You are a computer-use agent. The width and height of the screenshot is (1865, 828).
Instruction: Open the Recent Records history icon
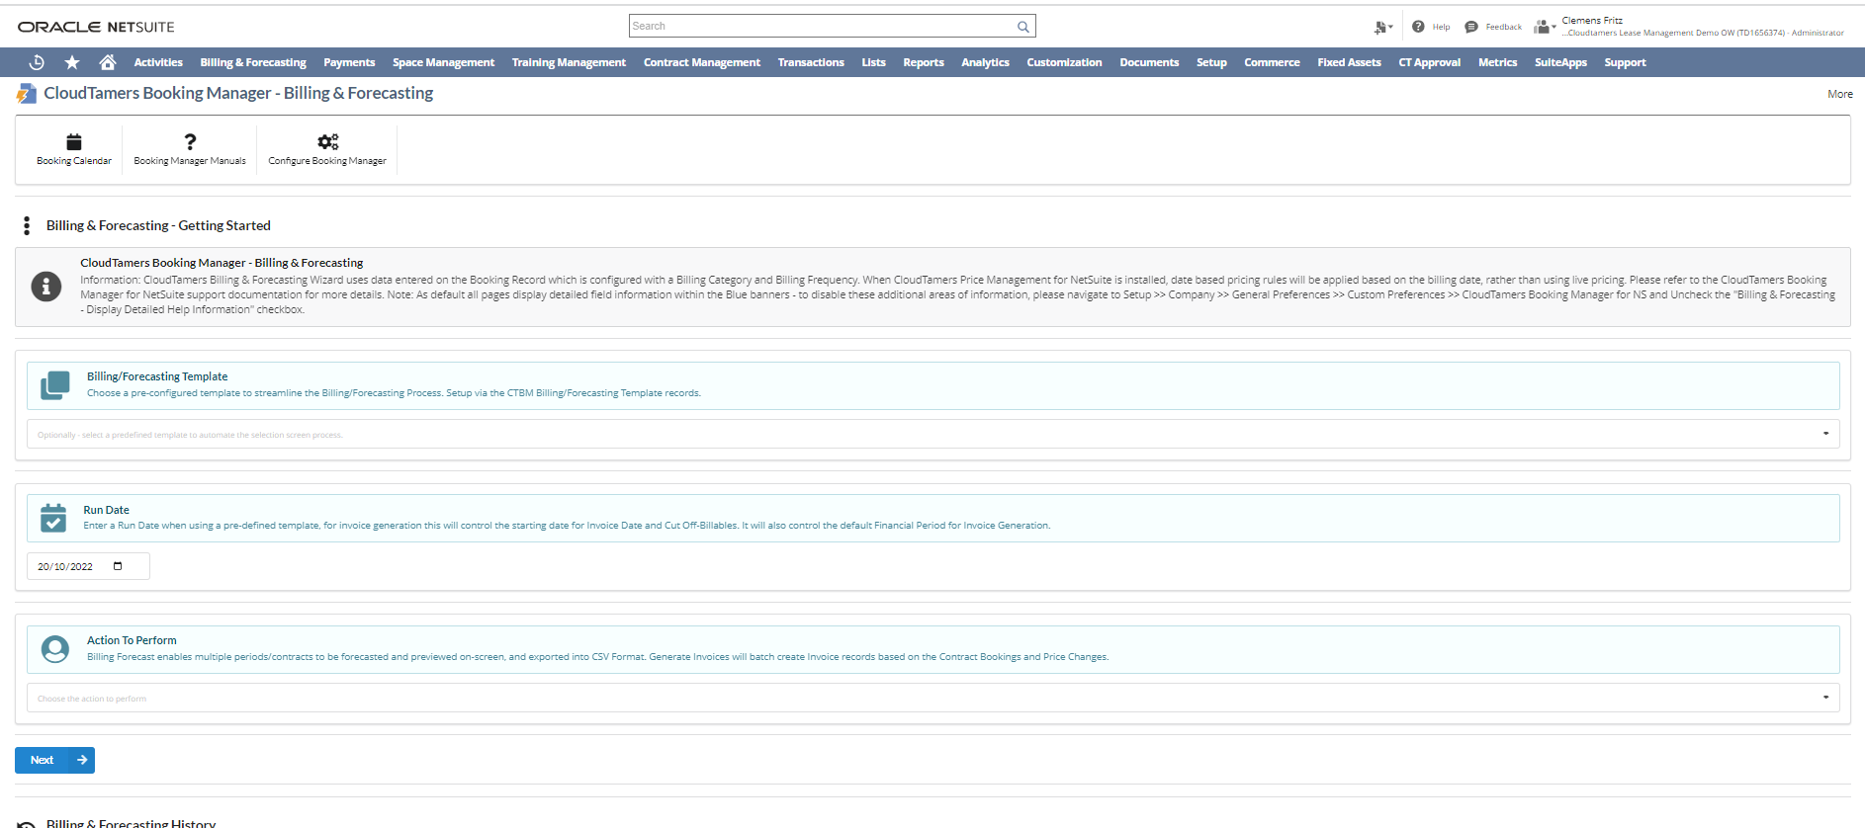coord(37,62)
